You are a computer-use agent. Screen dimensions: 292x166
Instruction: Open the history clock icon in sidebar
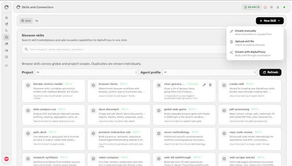[7, 57]
